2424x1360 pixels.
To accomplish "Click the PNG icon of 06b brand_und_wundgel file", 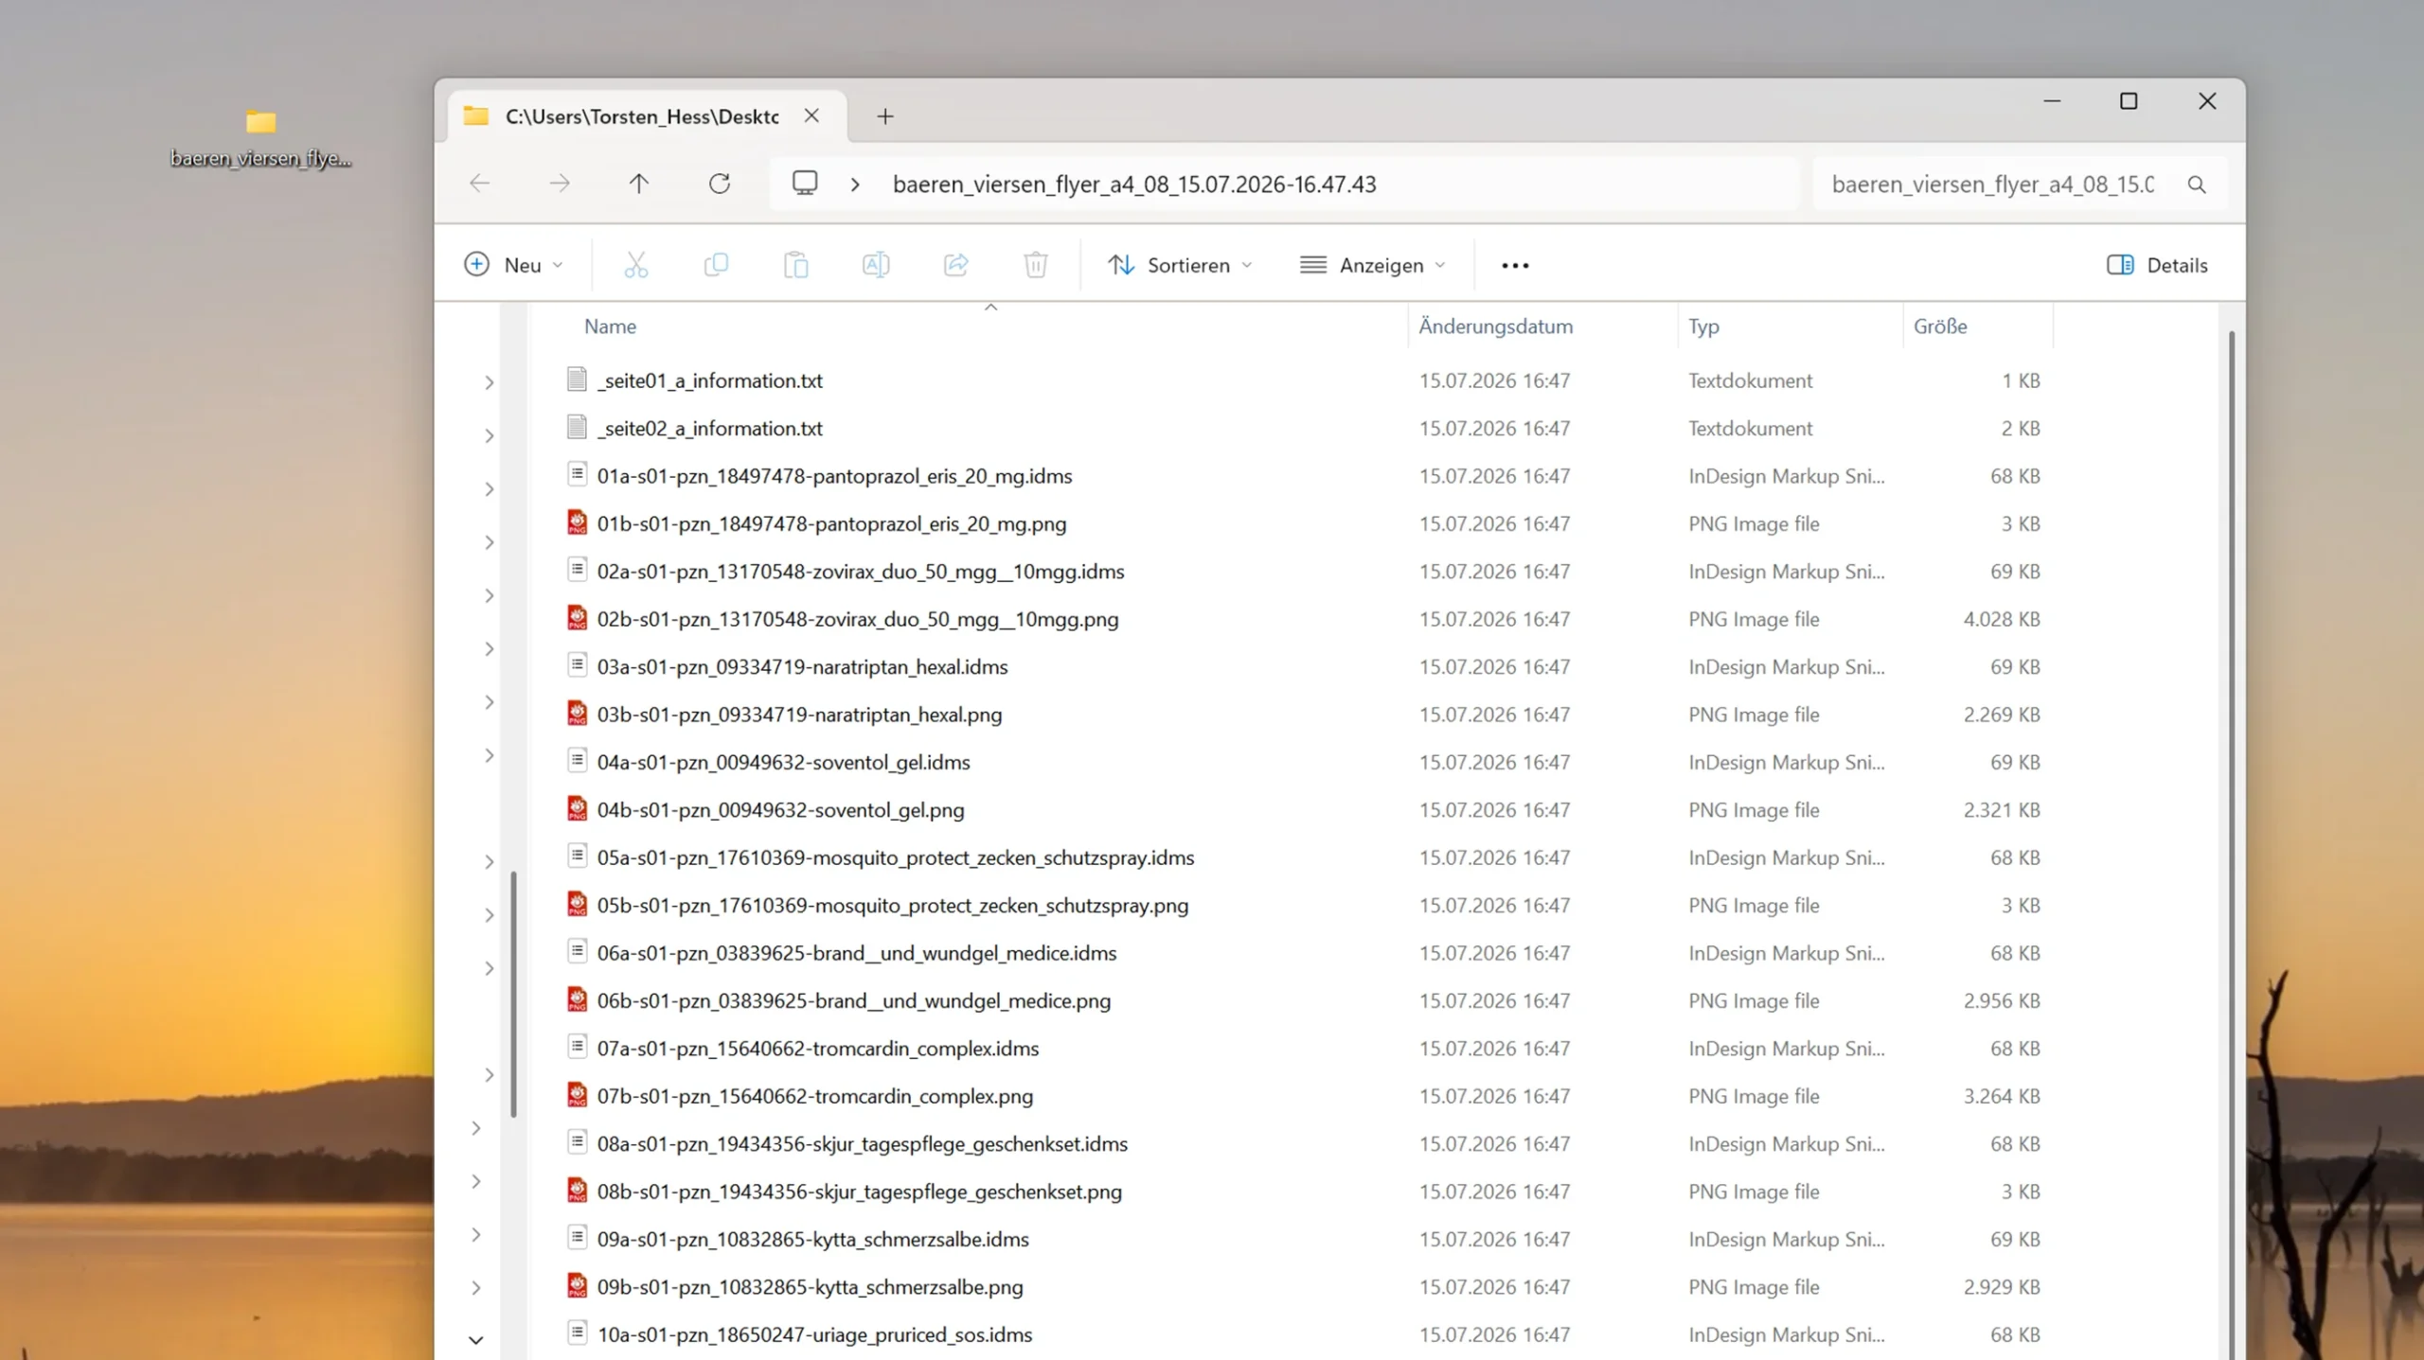I will coord(577,1000).
